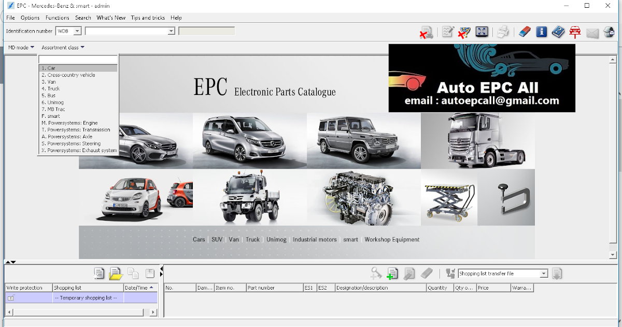
Task: Create a new shopping list via its icon
Action: (x=98, y=274)
